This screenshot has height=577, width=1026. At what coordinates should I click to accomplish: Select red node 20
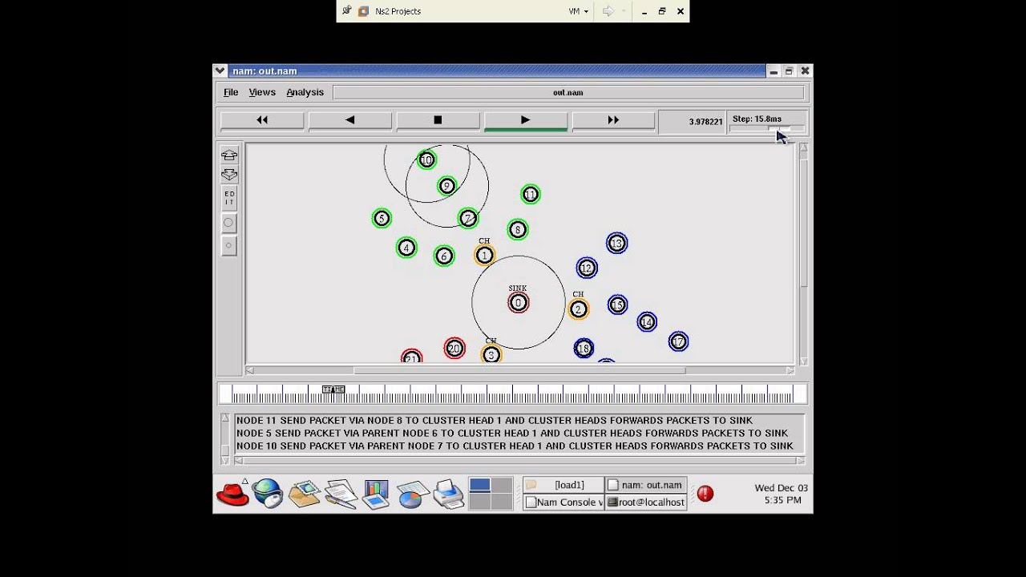pos(454,348)
